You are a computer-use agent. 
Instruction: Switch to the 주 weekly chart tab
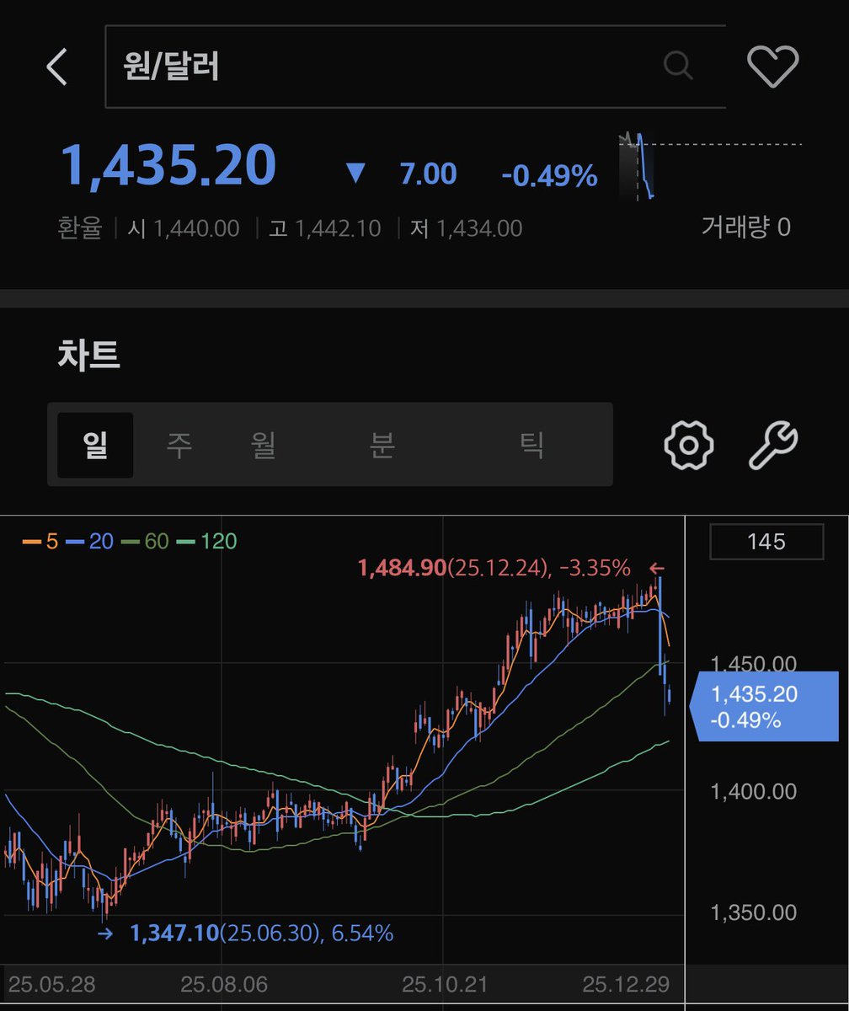click(179, 445)
